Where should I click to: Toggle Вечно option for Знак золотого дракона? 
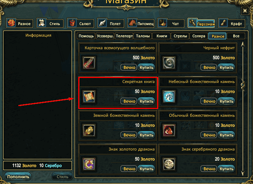pyautogui.click(x=129, y=169)
